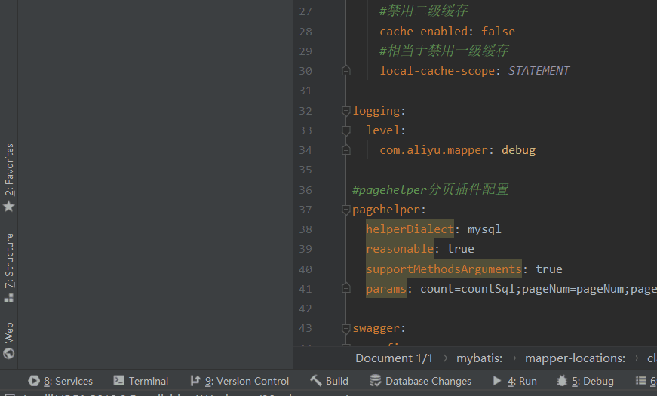Click the Favorites star icon
Viewport: 657px width, 396px height.
point(9,206)
